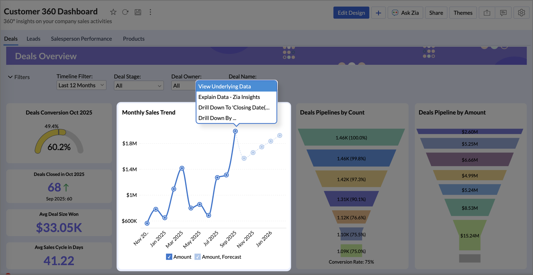Click the 1.46K (100.0%) green funnel segment
Screen dimensions: 533x275
pos(351,137)
